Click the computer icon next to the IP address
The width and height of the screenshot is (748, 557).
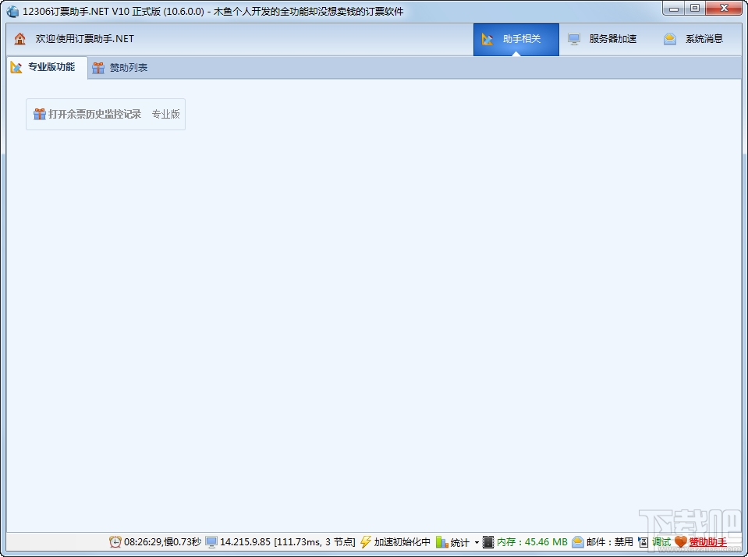pos(211,541)
